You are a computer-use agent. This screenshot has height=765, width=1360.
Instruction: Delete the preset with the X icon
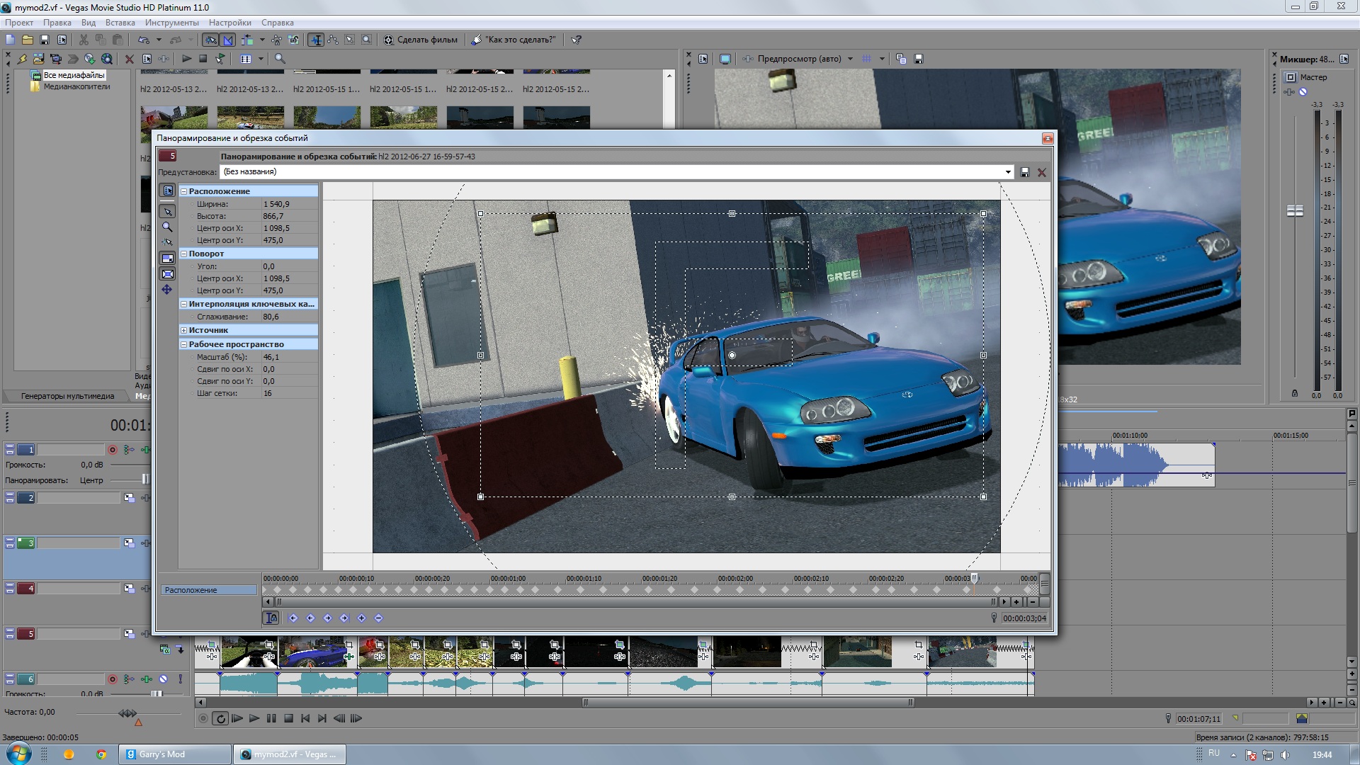click(1042, 172)
